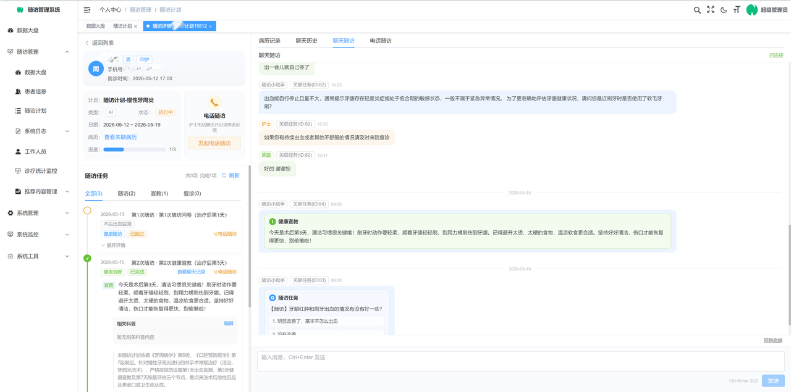Open 患者信息 in the sidebar
This screenshot has width=791, height=392.
coord(35,91)
